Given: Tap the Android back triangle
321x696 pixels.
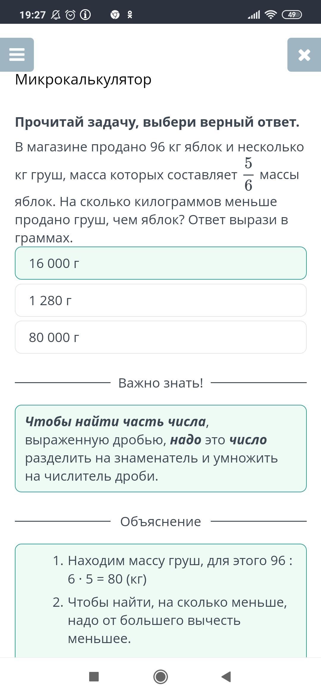Looking at the screenshot, I should (226, 677).
